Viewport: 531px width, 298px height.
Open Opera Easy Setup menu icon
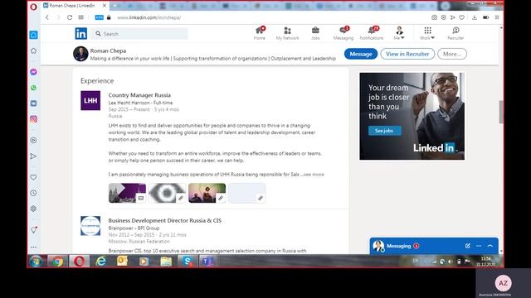[497, 17]
